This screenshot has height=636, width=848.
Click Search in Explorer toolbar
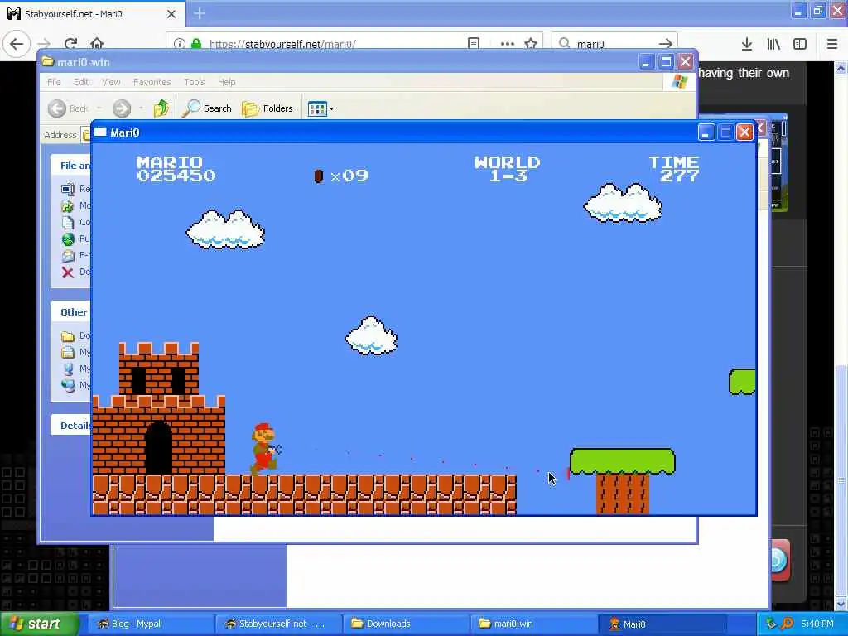[206, 108]
